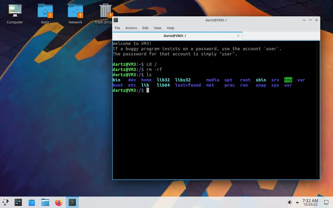Select Konsole task in the taskbar
The width and height of the screenshot is (333, 208).
[72, 202]
